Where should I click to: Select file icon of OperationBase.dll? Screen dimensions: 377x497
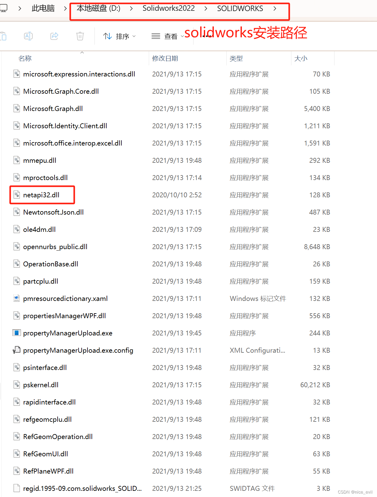point(17,264)
